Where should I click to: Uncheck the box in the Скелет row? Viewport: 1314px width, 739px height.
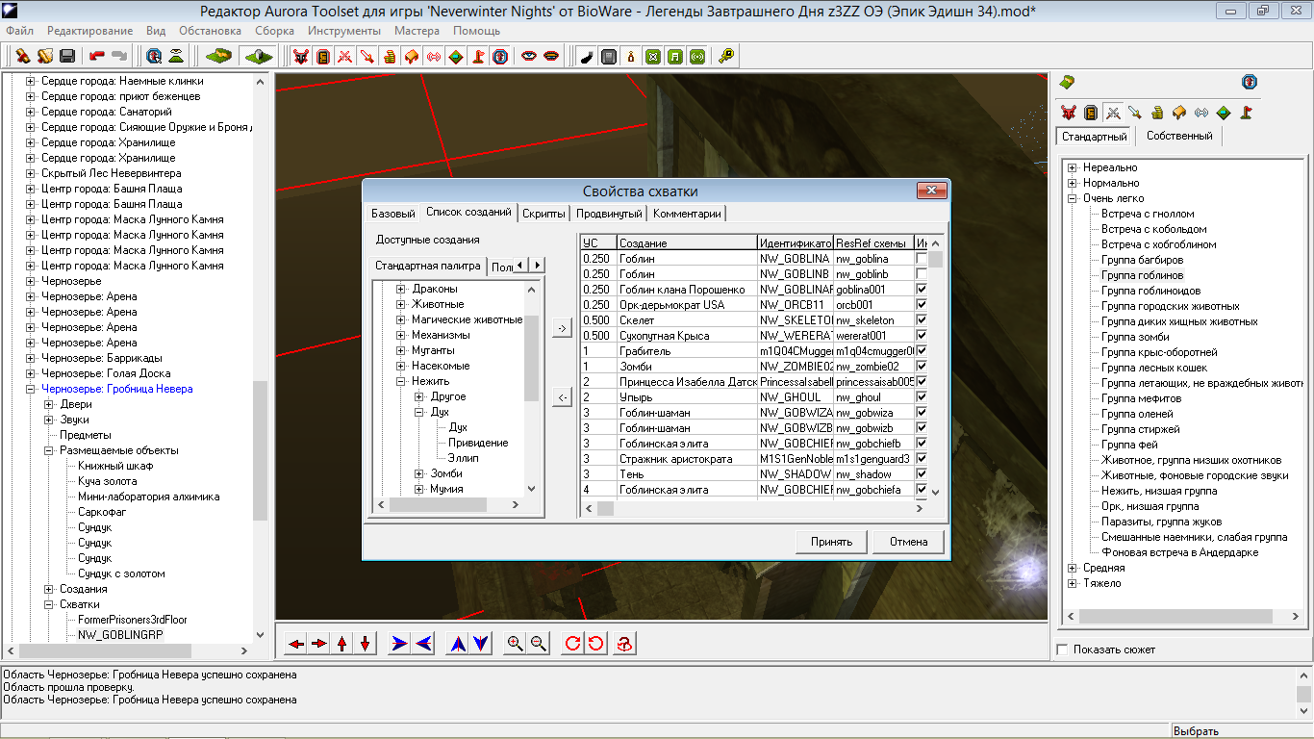(922, 320)
